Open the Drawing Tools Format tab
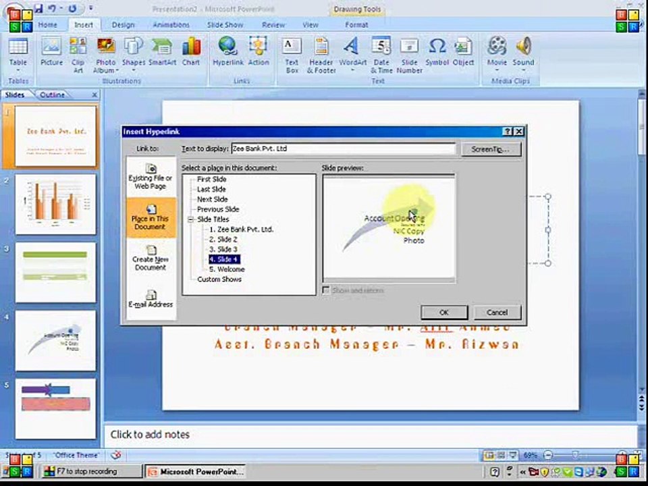648x486 pixels. [x=356, y=25]
